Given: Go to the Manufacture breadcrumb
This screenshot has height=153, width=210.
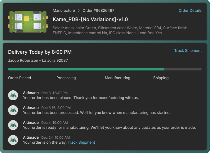Looking at the screenshot, I should tap(64, 11).
